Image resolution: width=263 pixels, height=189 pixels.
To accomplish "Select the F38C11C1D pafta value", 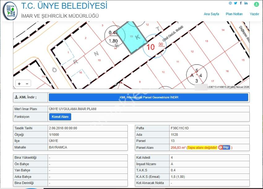I will point(180,128).
